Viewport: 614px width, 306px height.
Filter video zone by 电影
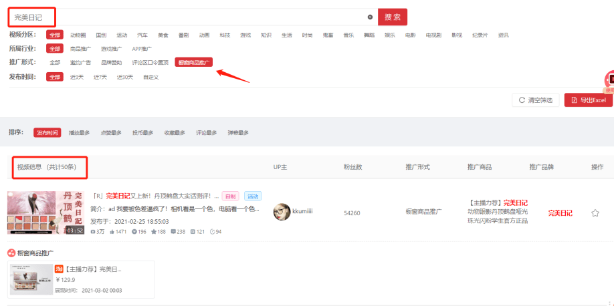tap(411, 35)
